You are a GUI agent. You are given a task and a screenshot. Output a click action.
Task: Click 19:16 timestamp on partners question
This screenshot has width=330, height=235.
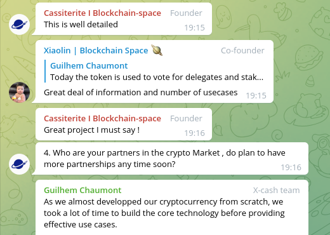pyautogui.click(x=291, y=168)
